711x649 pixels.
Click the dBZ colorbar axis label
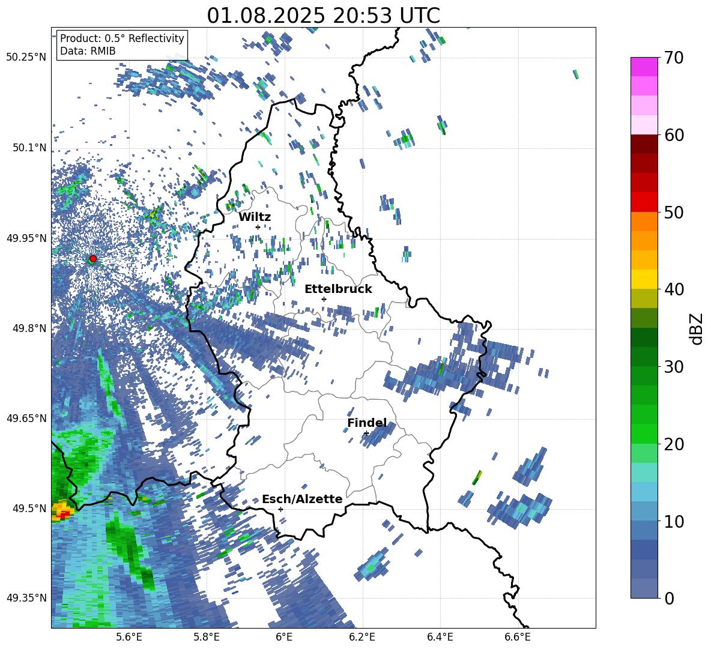click(x=697, y=328)
